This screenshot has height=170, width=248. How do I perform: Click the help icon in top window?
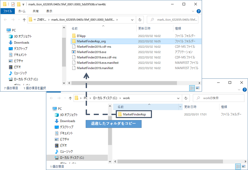click(x=198, y=11)
